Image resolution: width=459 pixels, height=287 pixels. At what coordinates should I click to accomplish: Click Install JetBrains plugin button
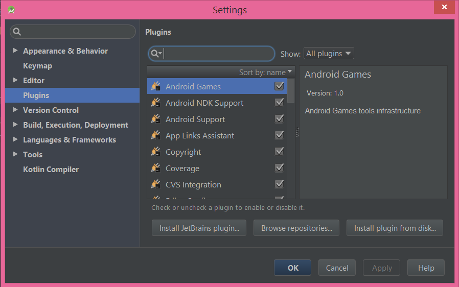[x=199, y=228]
